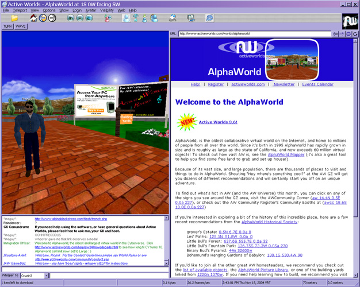Open the File menu
Viewport: 360px width, 287px height.
[x=6, y=10]
